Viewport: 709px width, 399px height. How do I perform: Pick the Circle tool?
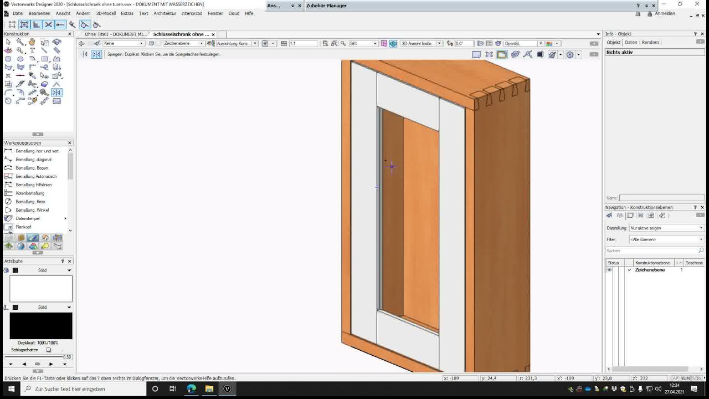pyautogui.click(x=8, y=59)
